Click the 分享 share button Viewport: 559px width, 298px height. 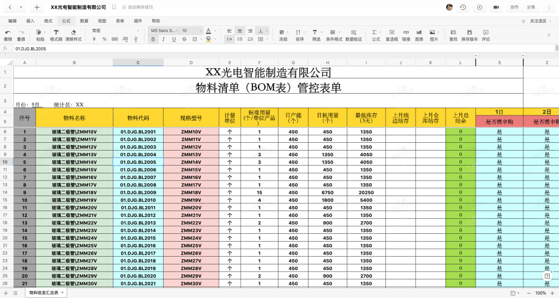click(x=531, y=7)
